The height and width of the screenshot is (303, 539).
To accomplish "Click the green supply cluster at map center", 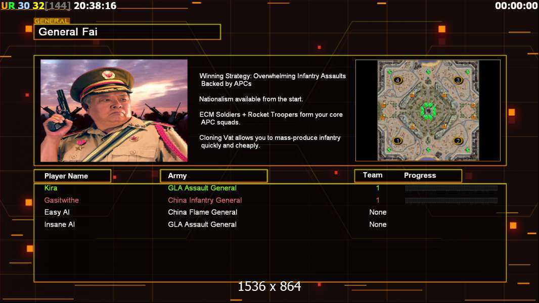I will coord(428,111).
